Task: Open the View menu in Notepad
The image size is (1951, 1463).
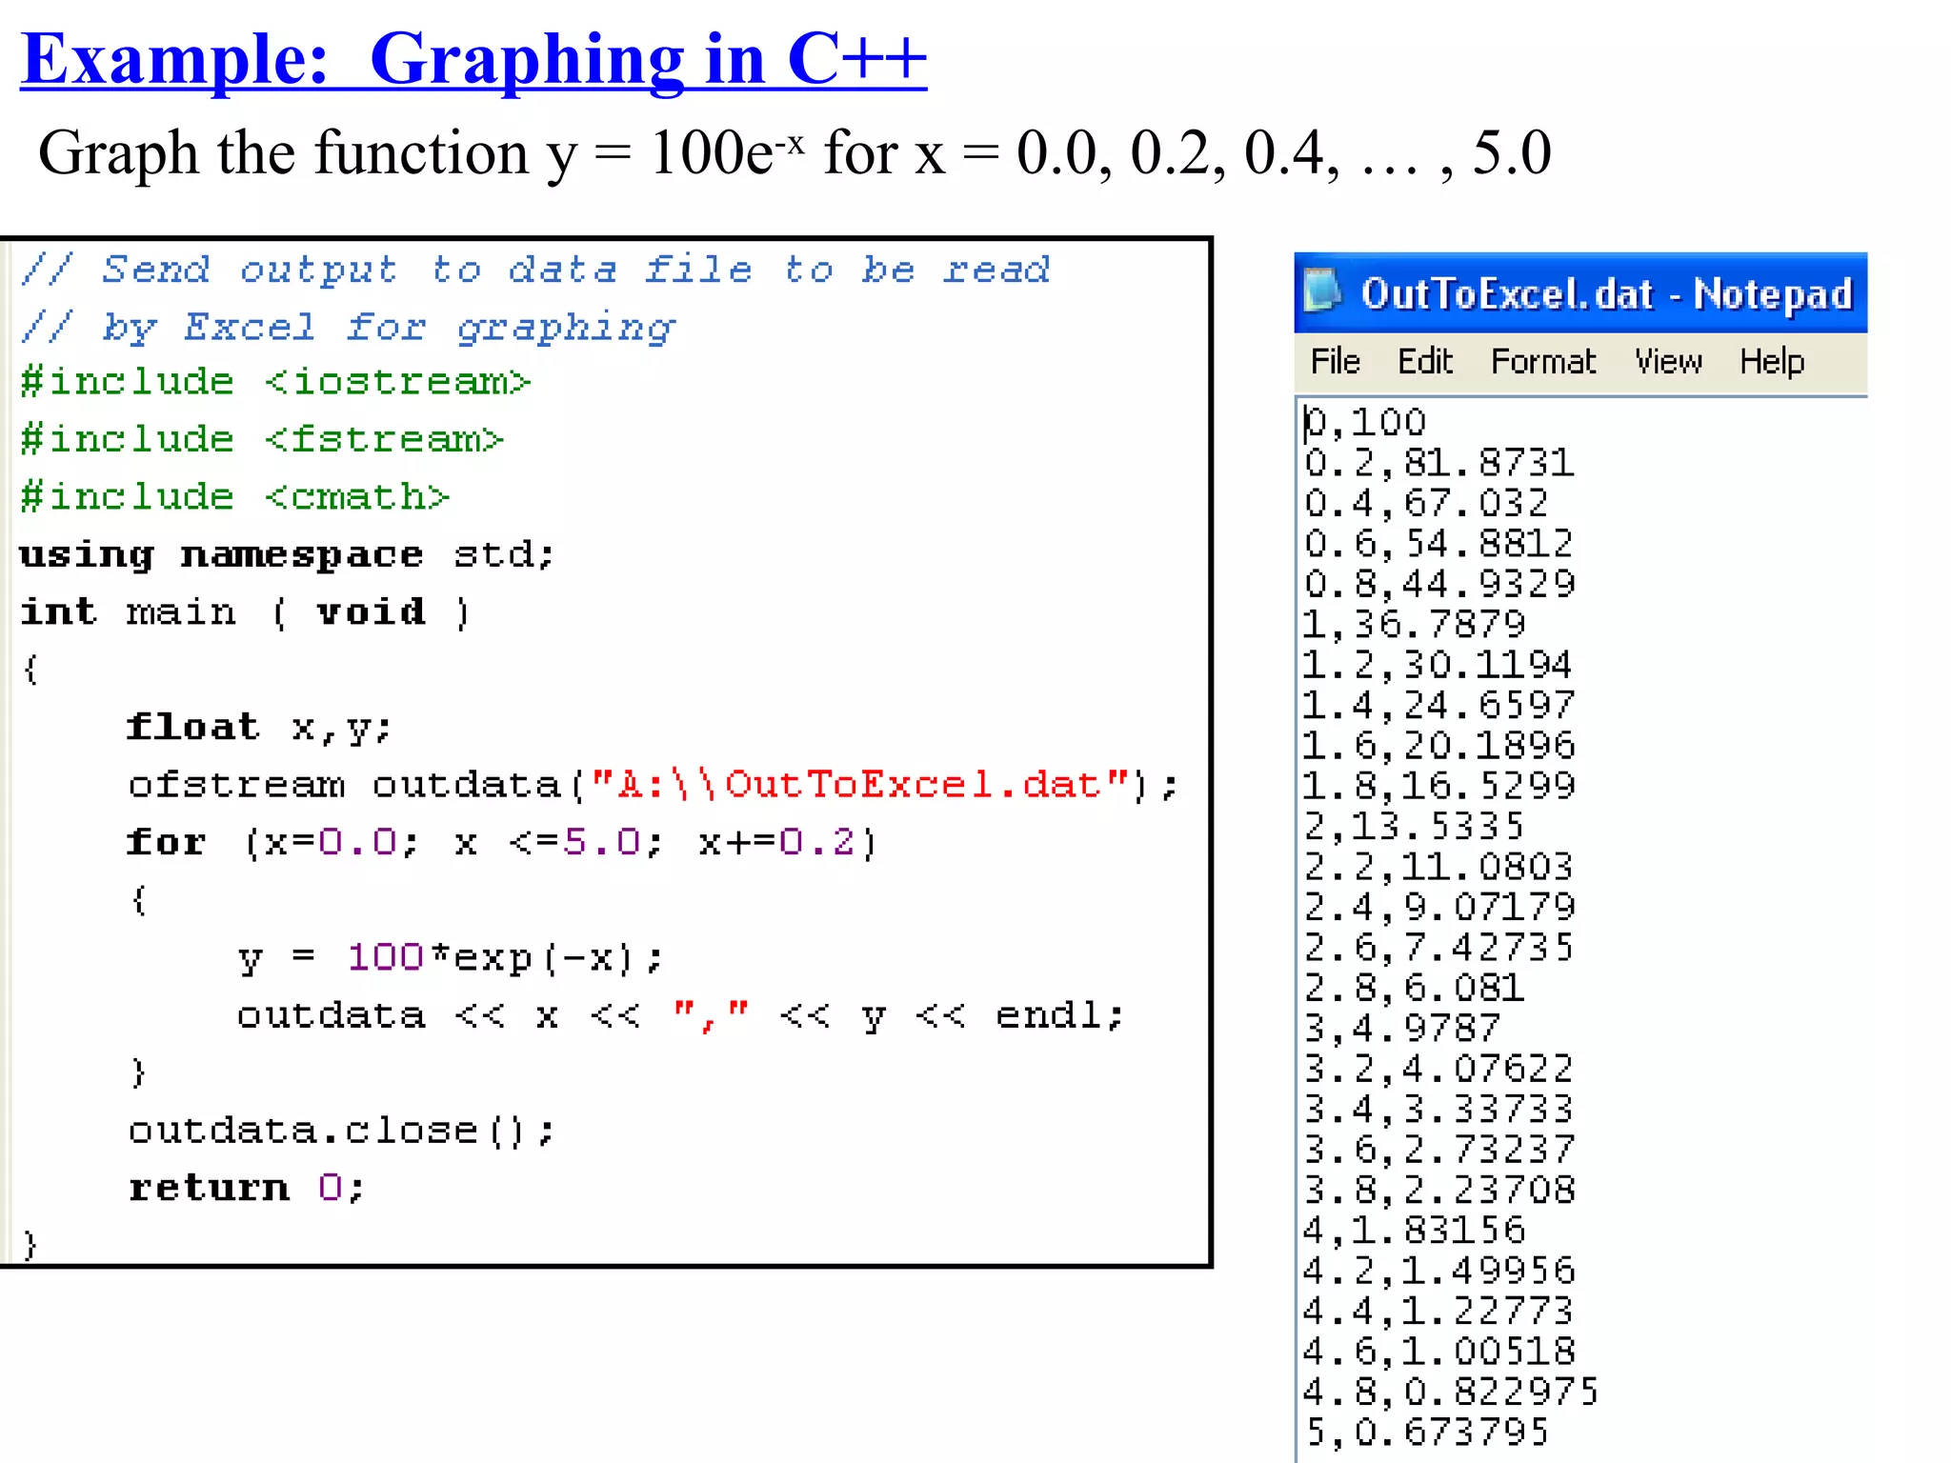Action: 1669,362
